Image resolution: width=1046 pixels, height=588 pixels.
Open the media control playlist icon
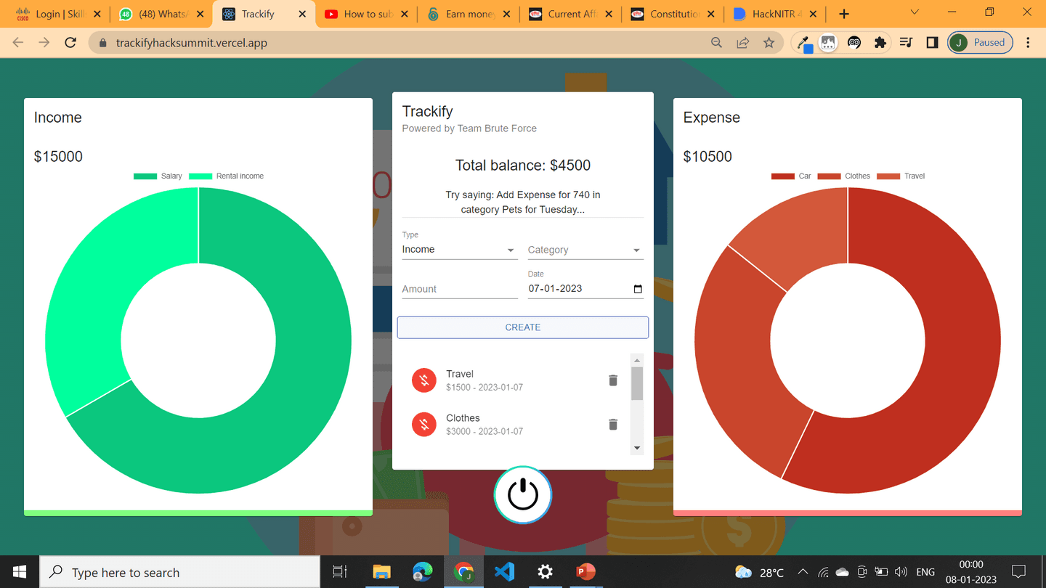coord(906,43)
